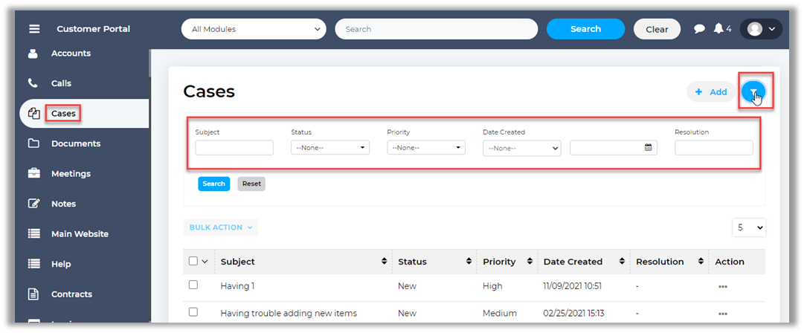This screenshot has width=804, height=333.
Task: Open Documents in the sidebar
Action: tap(75, 143)
